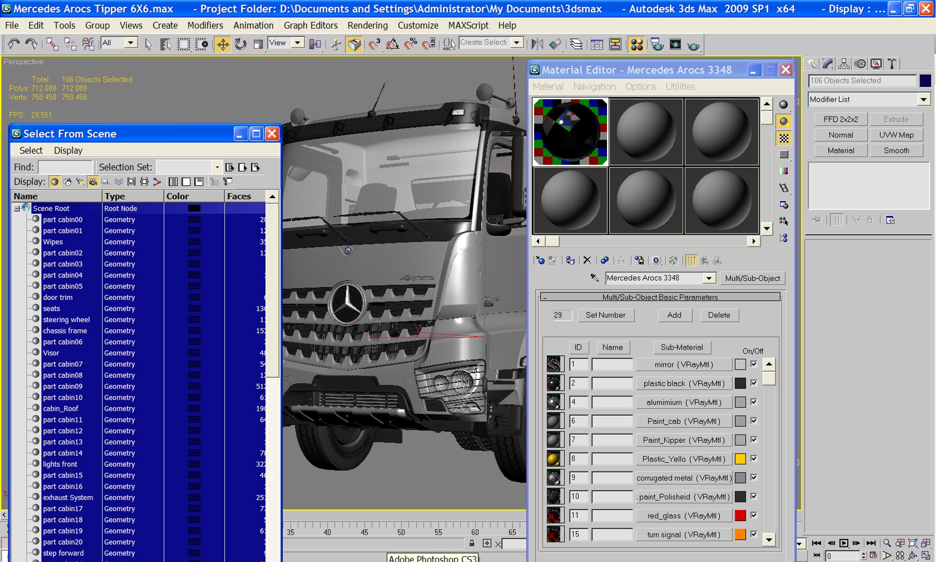Screen dimensions: 936x562
Task: Activate the Select and Link tool
Action: pos(52,44)
